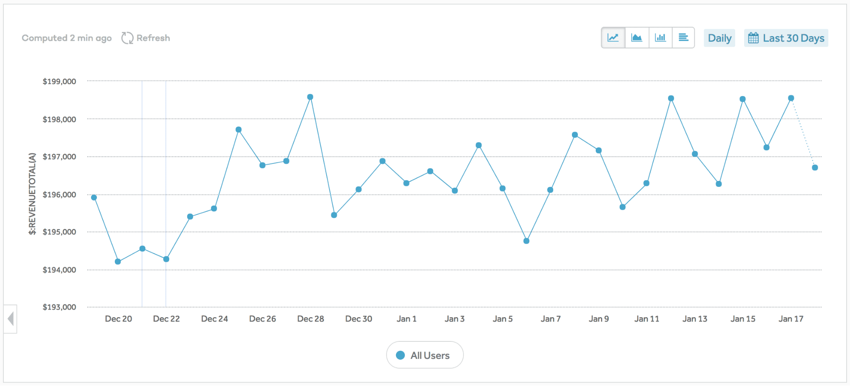Switch to area chart view
850x386 pixels.
637,38
